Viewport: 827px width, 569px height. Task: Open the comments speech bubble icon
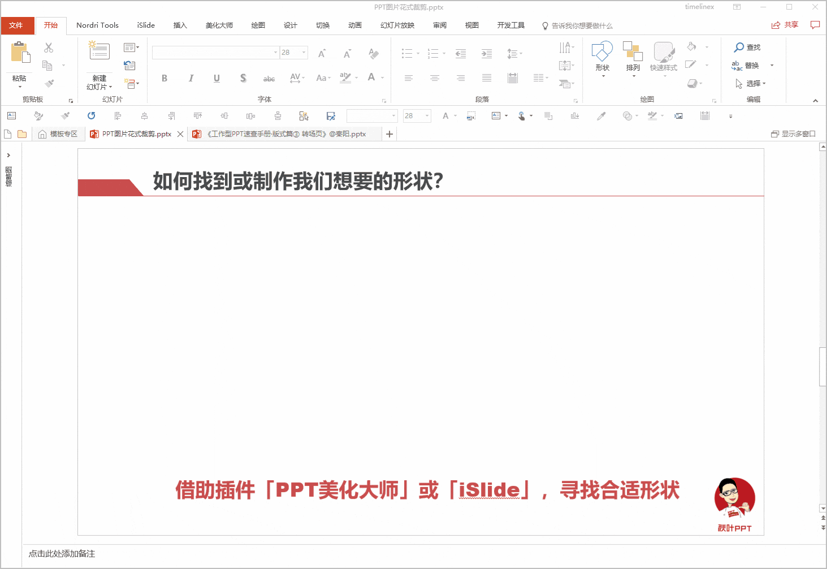pos(815,25)
